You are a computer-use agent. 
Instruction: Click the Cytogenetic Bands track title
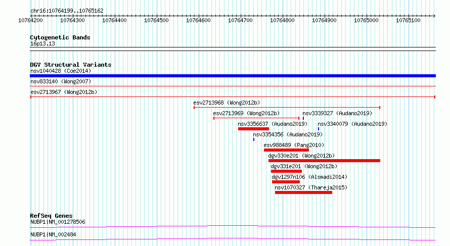(x=60, y=37)
